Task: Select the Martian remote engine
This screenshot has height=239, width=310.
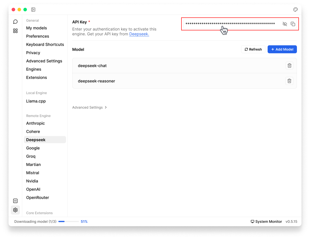Action: pyautogui.click(x=33, y=165)
